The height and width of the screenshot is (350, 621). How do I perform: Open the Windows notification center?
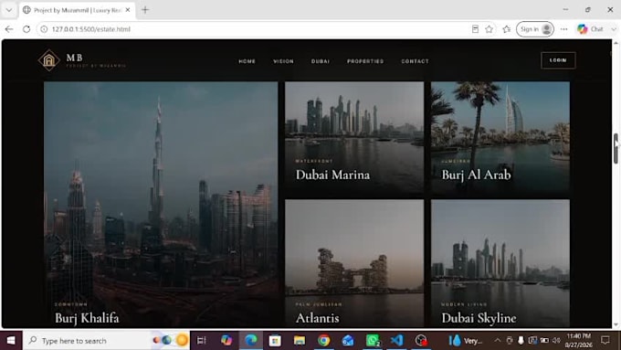(x=605, y=340)
